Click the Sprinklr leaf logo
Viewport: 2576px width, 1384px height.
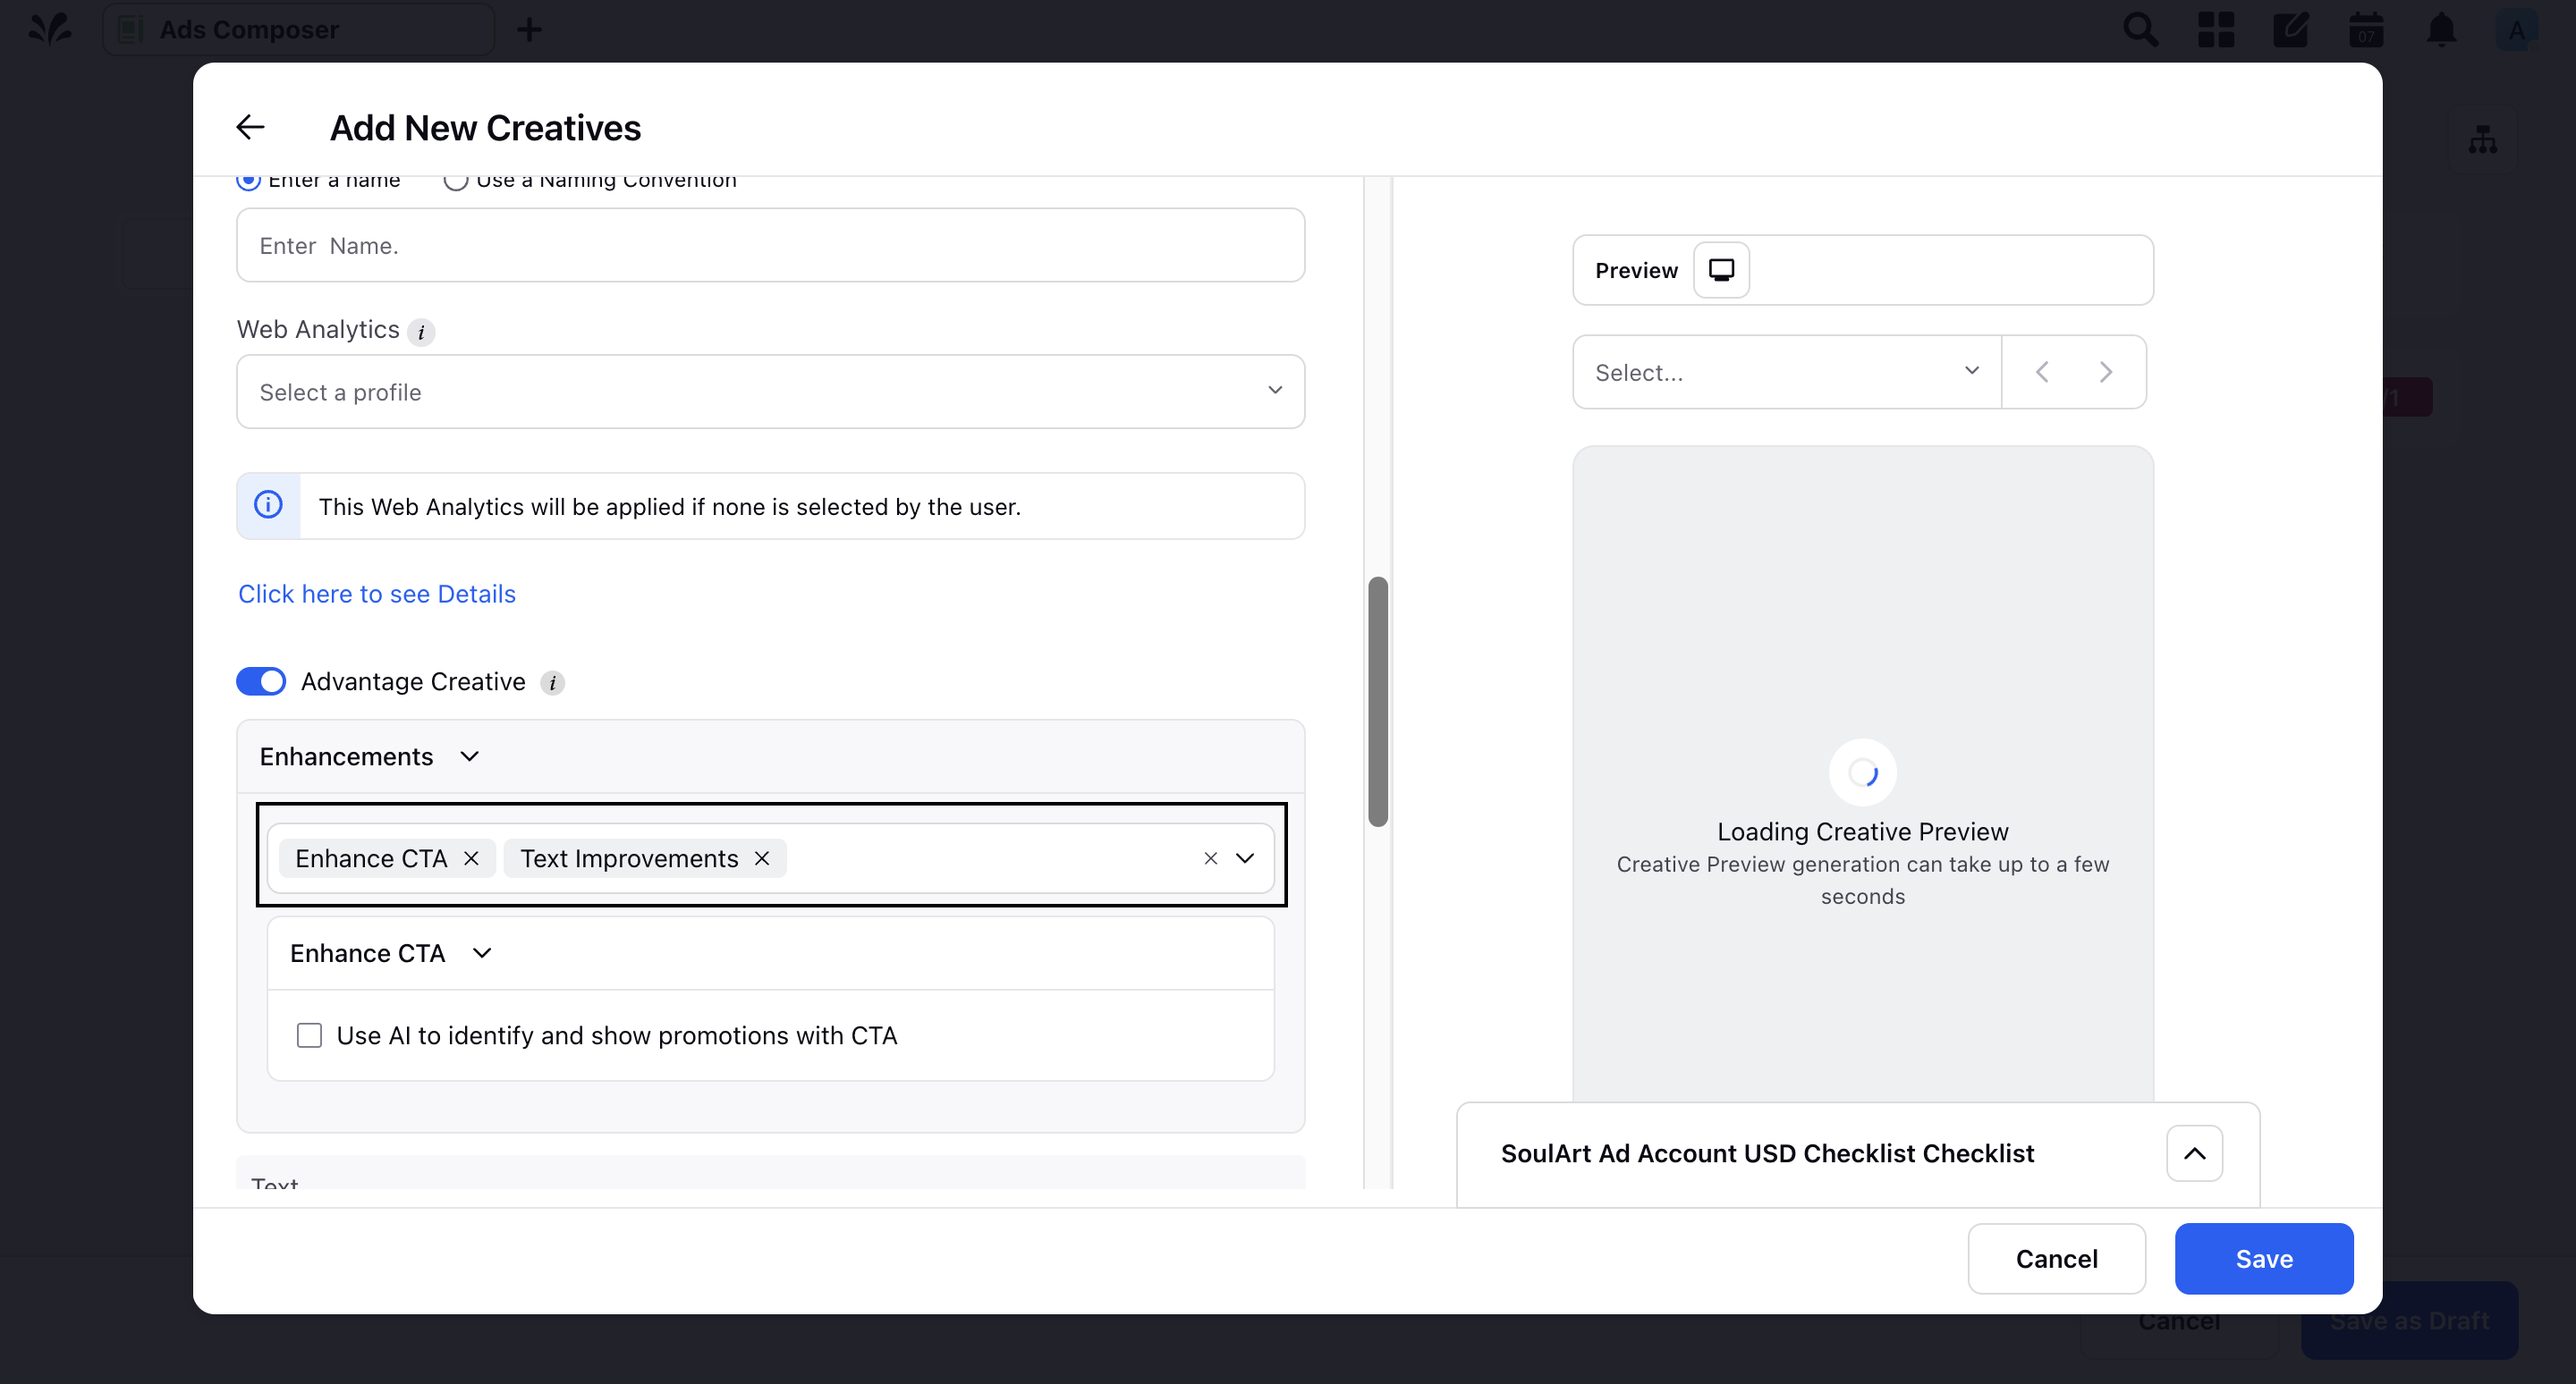(x=49, y=29)
